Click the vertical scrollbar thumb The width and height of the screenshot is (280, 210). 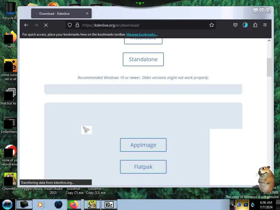click(x=269, y=67)
